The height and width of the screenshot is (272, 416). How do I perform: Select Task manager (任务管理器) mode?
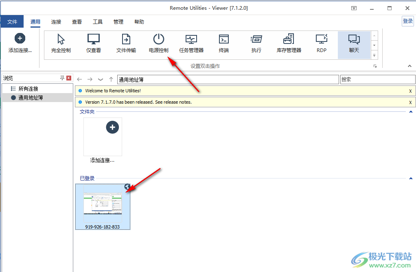pos(191,44)
